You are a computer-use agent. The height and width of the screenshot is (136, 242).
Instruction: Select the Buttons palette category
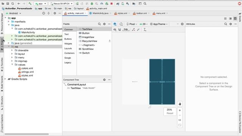pyautogui.click(x=68, y=39)
